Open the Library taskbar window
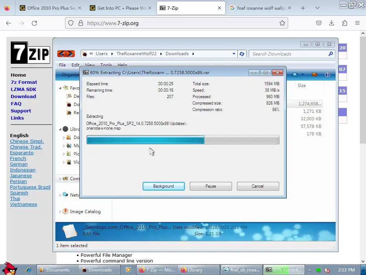This screenshot has width=366, height=275. point(199,270)
